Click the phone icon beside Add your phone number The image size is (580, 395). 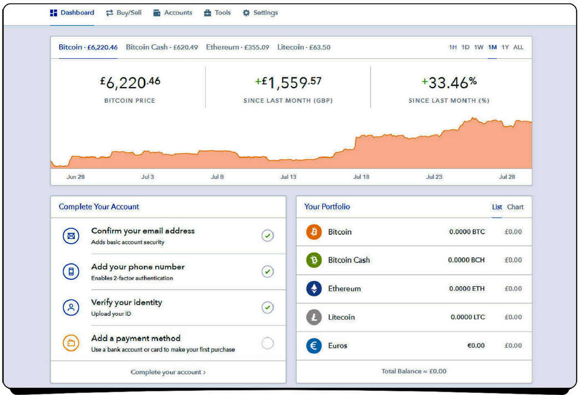(71, 271)
